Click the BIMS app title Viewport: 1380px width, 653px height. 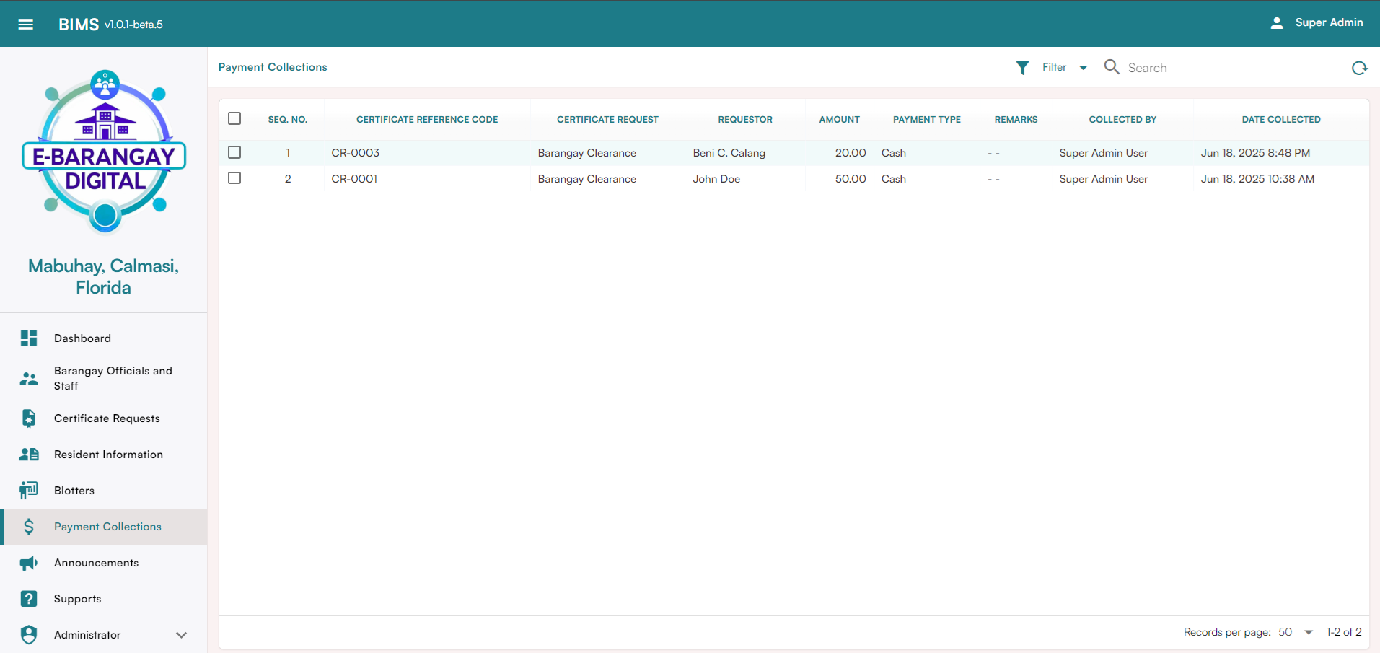(79, 25)
